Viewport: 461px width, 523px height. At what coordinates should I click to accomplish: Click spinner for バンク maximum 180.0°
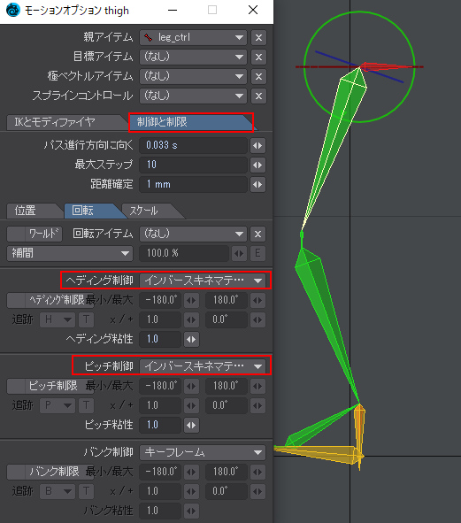[x=257, y=472]
